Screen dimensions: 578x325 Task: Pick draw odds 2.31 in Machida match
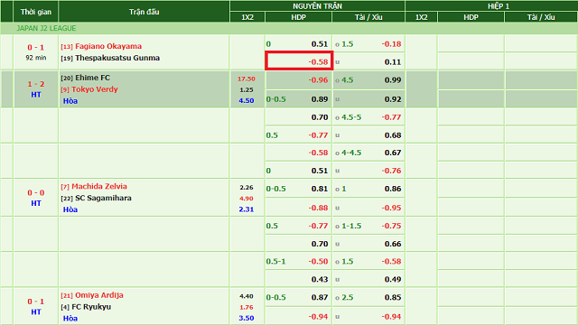[x=247, y=209]
